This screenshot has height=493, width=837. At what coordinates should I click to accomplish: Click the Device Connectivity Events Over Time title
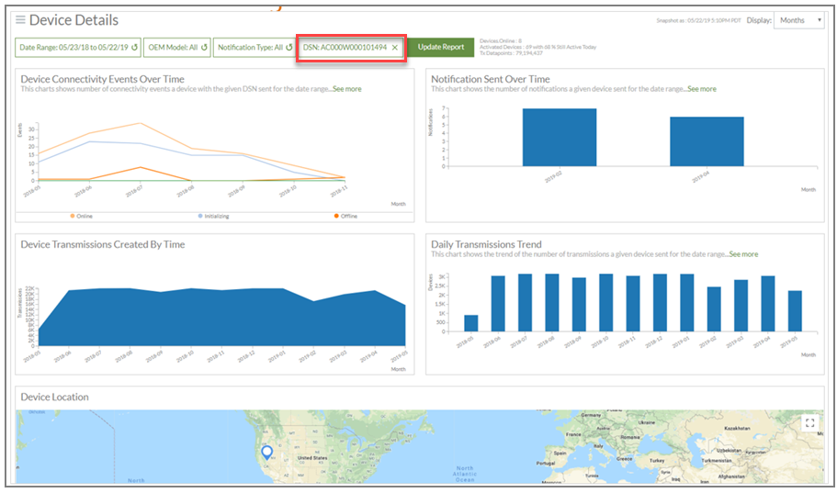tap(103, 79)
